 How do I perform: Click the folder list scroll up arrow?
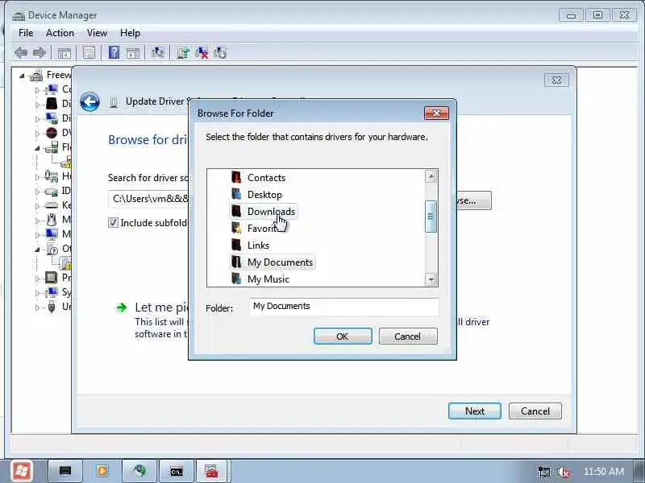tap(431, 176)
